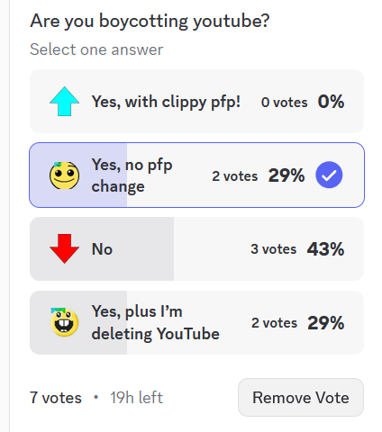Click the cyan up arrow emoji
Screen dimensions: 382x432
click(x=64, y=102)
